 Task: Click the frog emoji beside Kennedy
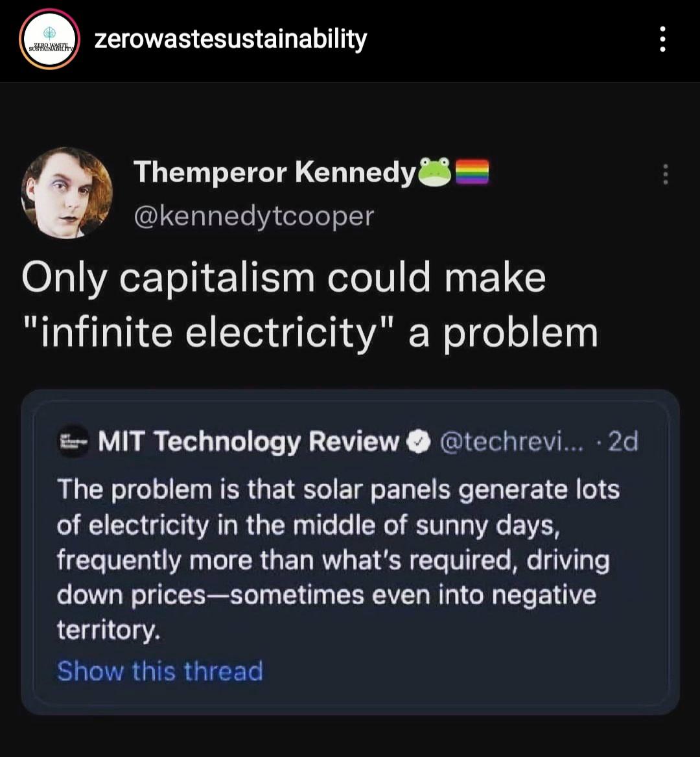436,173
